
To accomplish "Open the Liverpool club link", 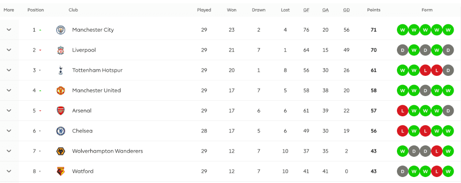I will [84, 50].
